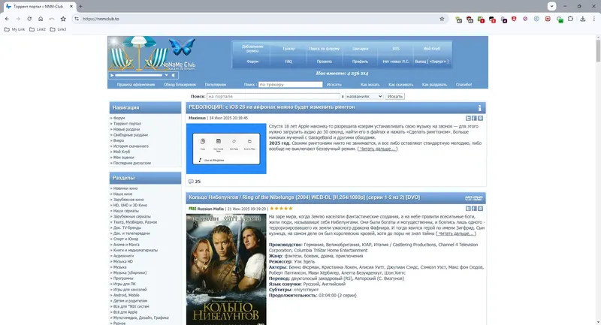Click the last share icon on the iOS 26 post

480,119
